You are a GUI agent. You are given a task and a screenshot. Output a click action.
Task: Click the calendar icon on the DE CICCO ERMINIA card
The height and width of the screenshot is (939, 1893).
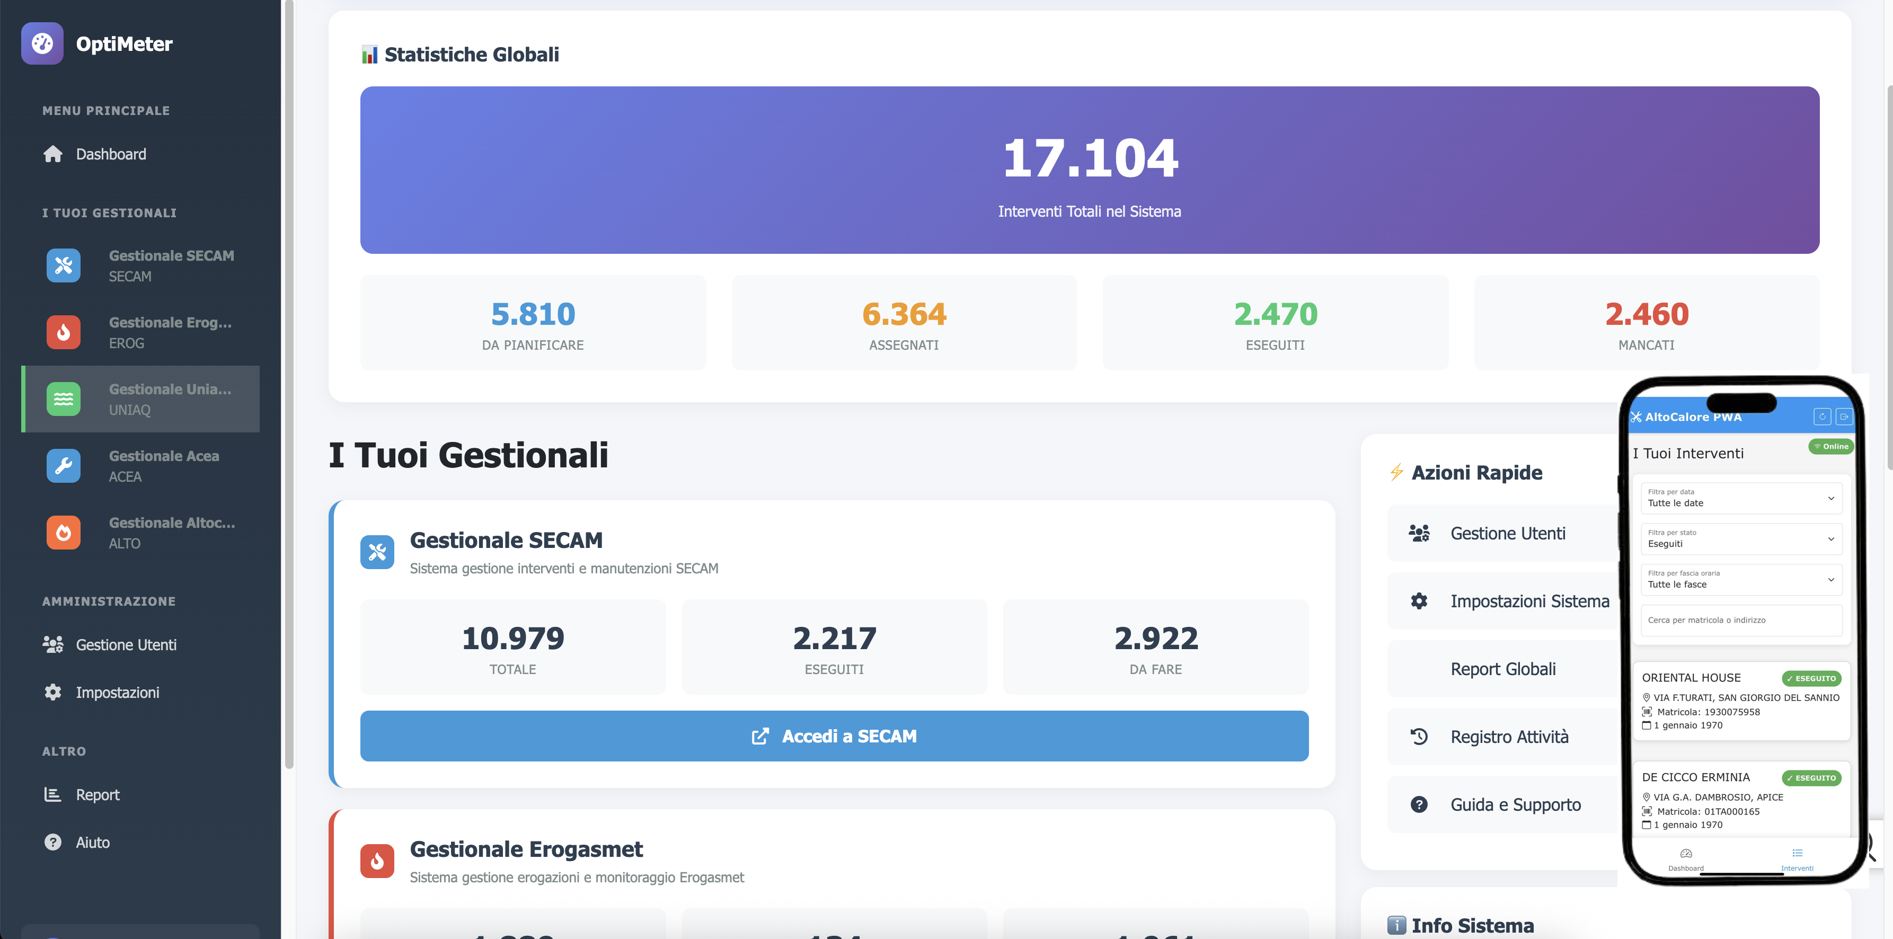1647,825
